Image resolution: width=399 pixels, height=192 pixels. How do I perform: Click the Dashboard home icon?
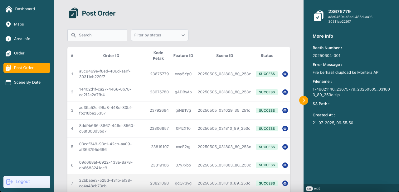9,9
